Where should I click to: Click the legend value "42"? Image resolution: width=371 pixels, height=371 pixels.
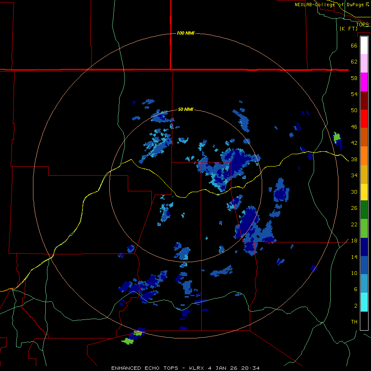coord(354,143)
